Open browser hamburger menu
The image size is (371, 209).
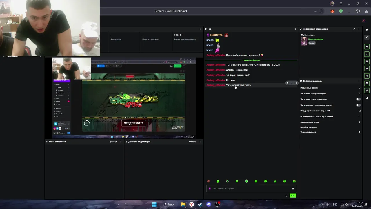pyautogui.click(x=341, y=3)
